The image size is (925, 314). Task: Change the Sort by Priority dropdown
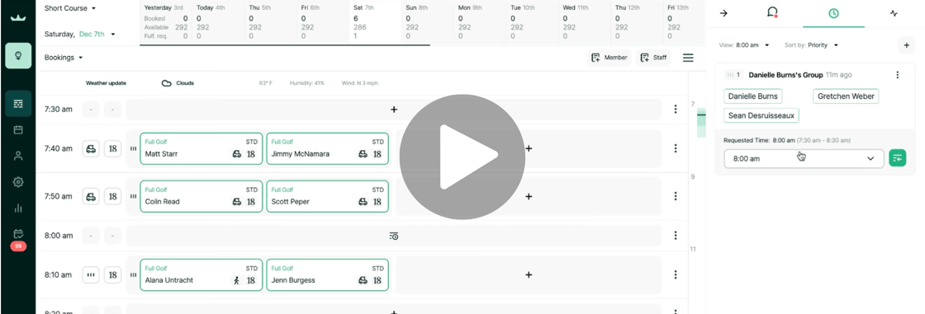811,45
